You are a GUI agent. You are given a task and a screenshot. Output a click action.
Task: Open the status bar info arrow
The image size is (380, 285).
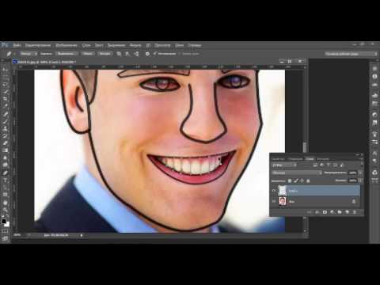[x=82, y=235]
